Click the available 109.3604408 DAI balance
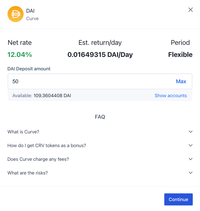Image resolution: width=200 pixels, height=211 pixels. pyautogui.click(x=52, y=96)
